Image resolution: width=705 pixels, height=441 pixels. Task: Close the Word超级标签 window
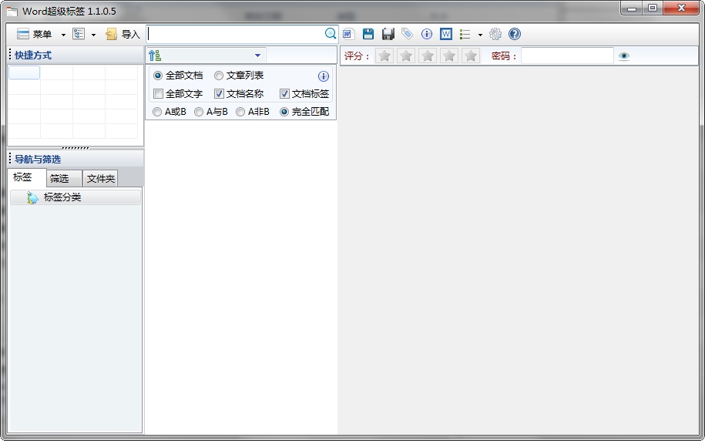tap(680, 8)
